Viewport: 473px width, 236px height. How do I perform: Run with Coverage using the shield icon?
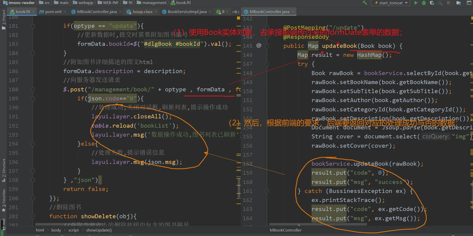tap(432, 3)
